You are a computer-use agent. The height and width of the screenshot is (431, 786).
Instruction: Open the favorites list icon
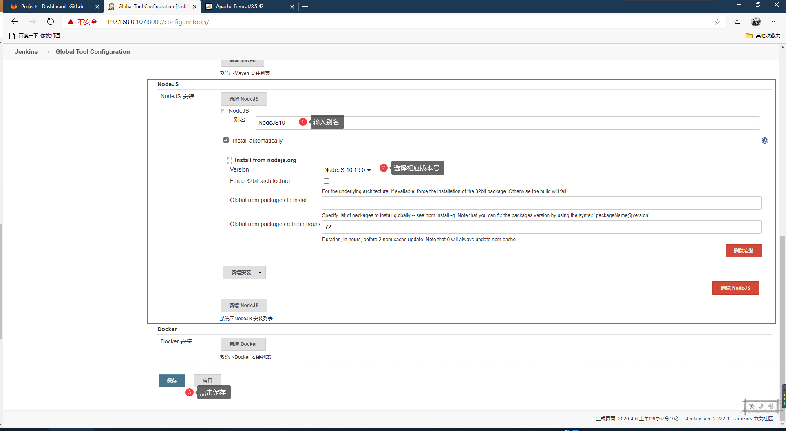tap(737, 22)
